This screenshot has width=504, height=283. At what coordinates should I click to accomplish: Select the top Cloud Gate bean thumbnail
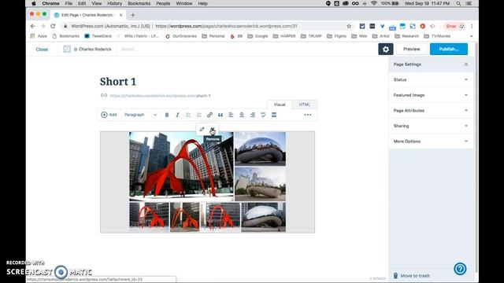(x=260, y=149)
